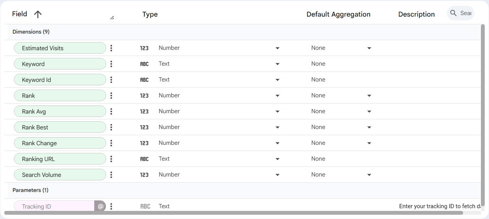Click the @ icon on Tracking ID parameter
This screenshot has width=489, height=219.
[x=100, y=207]
